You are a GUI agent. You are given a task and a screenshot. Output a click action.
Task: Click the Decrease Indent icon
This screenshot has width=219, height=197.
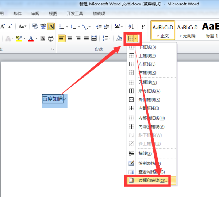point(99,27)
